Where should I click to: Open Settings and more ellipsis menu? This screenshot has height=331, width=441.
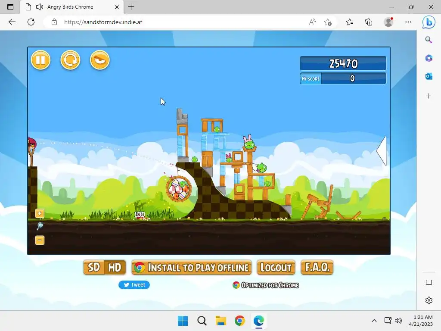(408, 22)
